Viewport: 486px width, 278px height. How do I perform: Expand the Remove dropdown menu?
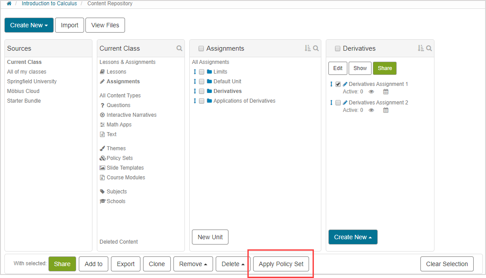pyautogui.click(x=193, y=264)
